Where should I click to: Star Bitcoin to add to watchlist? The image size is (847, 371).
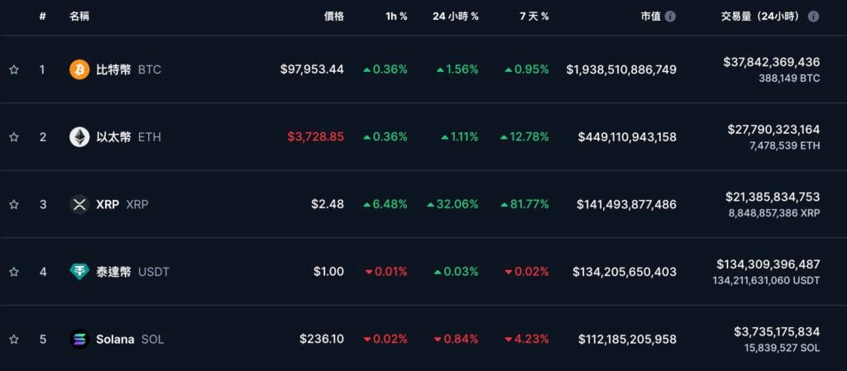pos(13,69)
